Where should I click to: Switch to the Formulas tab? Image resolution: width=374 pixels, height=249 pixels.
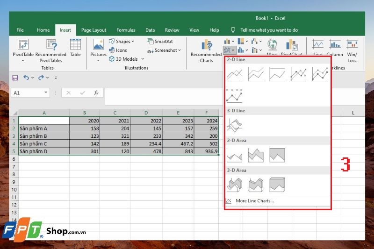tap(126, 30)
